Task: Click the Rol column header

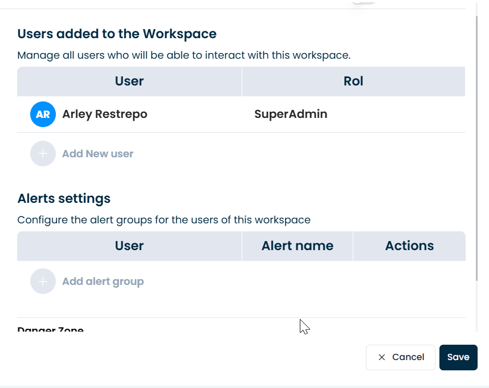Action: click(x=353, y=81)
